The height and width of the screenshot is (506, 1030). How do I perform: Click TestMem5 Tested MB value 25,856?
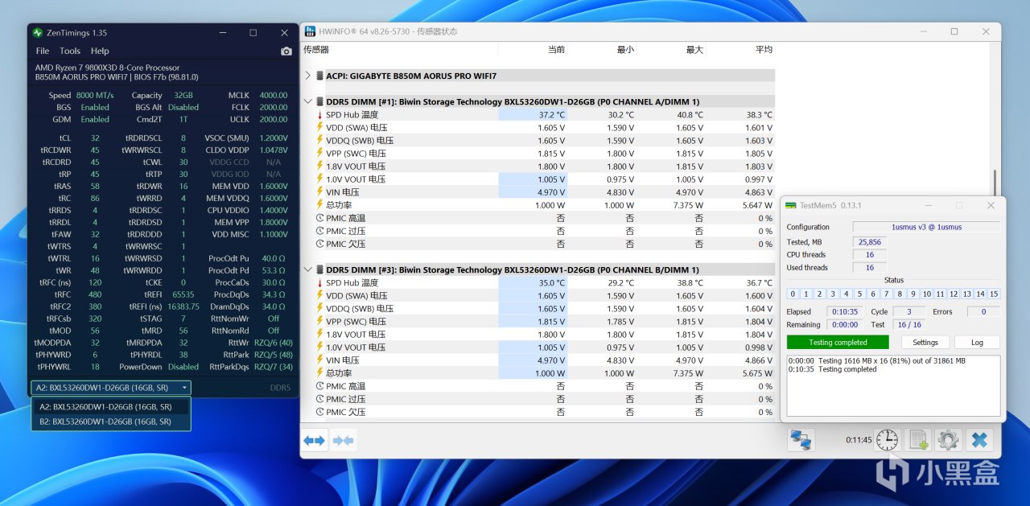tap(869, 241)
